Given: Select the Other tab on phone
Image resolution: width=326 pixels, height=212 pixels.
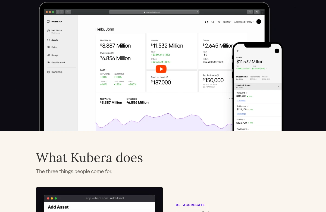Looking at the screenshot, I should tap(266, 78).
